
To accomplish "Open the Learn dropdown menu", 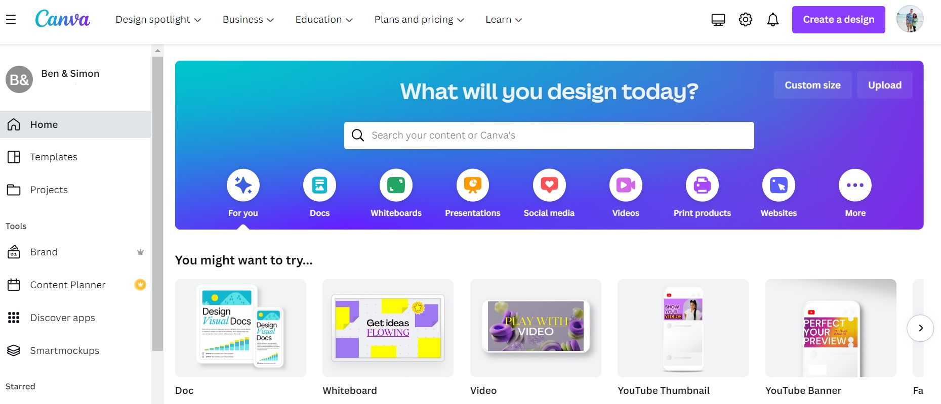I will click(504, 20).
